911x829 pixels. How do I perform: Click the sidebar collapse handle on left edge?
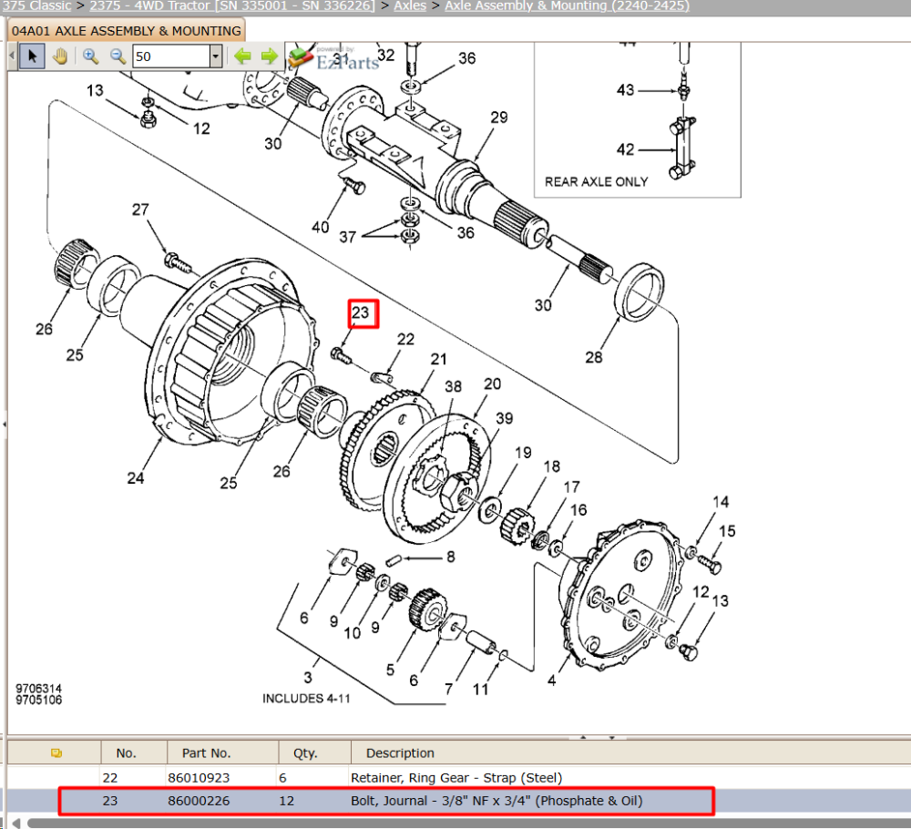4,425
